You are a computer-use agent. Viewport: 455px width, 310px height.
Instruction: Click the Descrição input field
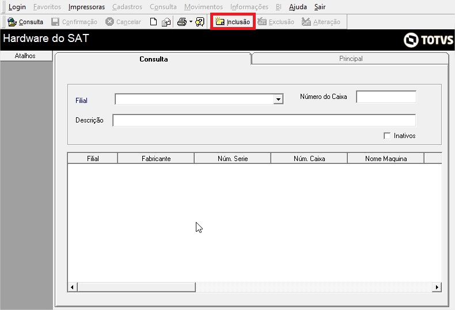point(264,120)
